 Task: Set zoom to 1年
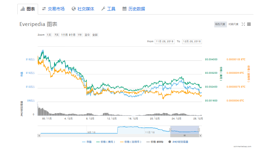pyautogui.click(x=80, y=35)
